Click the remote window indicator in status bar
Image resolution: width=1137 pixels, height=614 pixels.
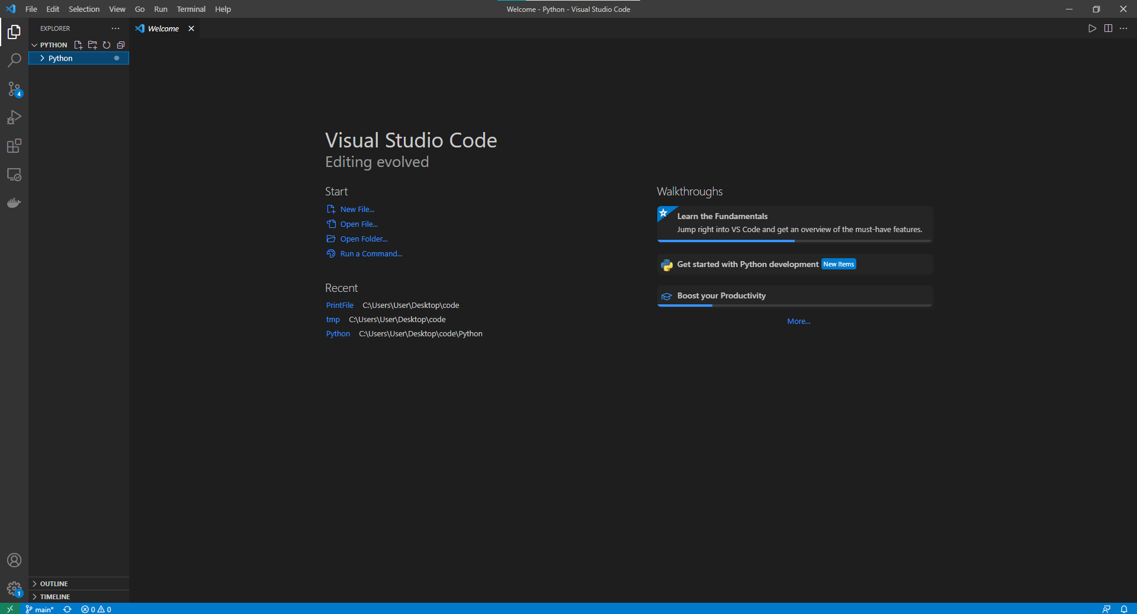coord(10,609)
